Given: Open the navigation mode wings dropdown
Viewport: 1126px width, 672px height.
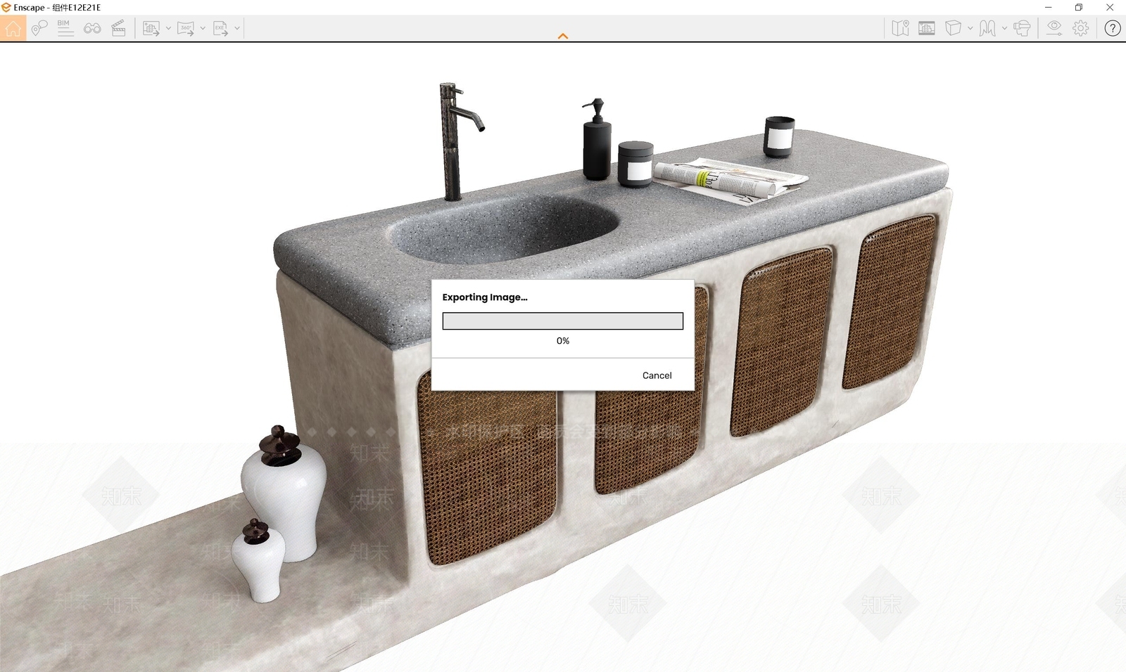Looking at the screenshot, I should pos(1004,28).
